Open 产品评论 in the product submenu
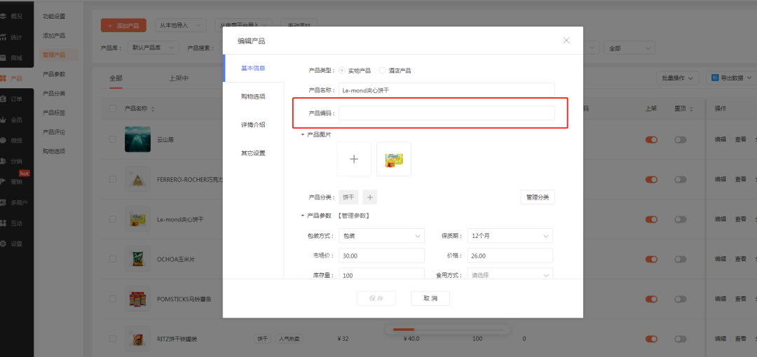The image size is (757, 357). 53,132
